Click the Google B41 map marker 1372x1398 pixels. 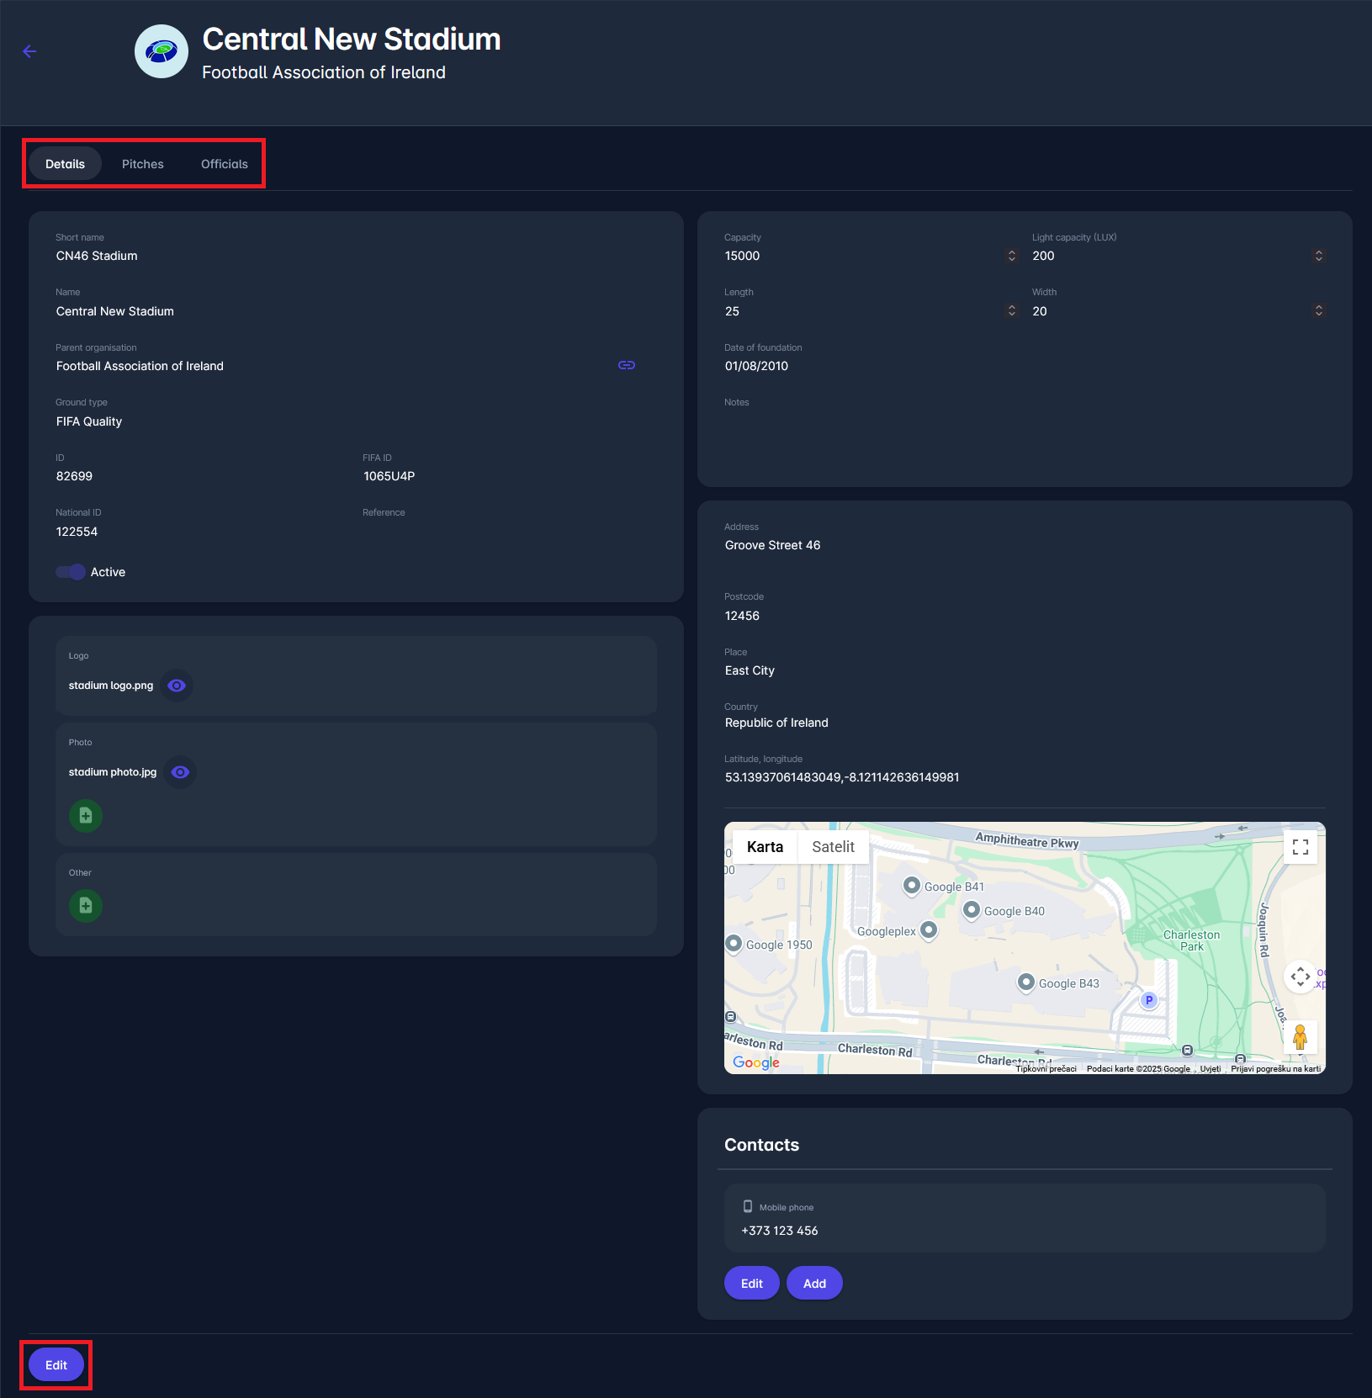pyautogui.click(x=911, y=885)
